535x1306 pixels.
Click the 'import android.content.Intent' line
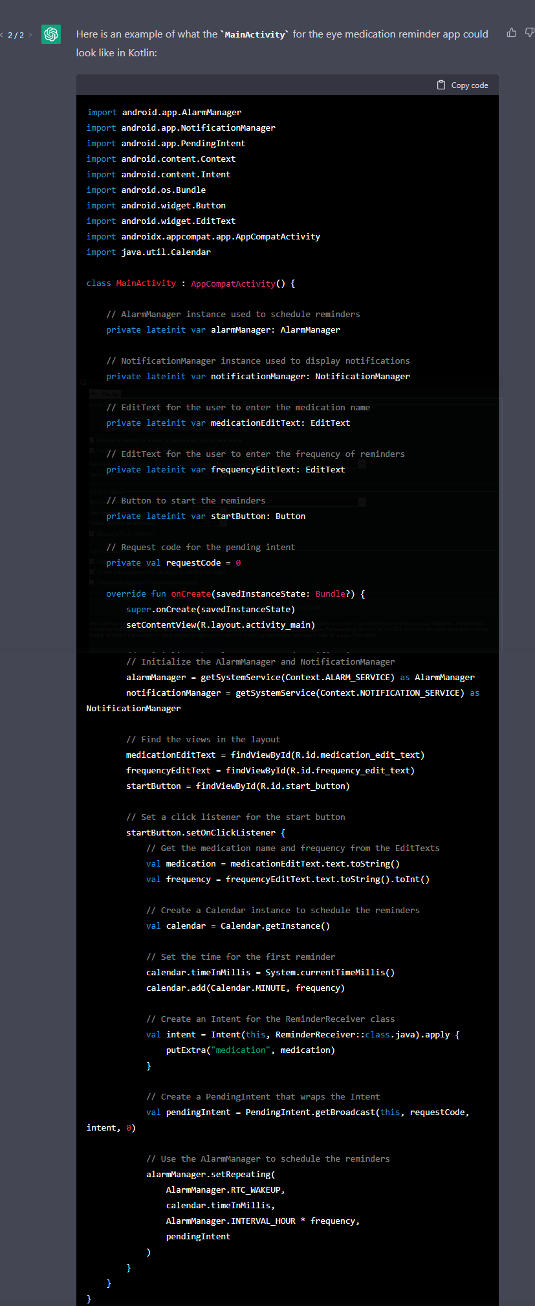(158, 174)
